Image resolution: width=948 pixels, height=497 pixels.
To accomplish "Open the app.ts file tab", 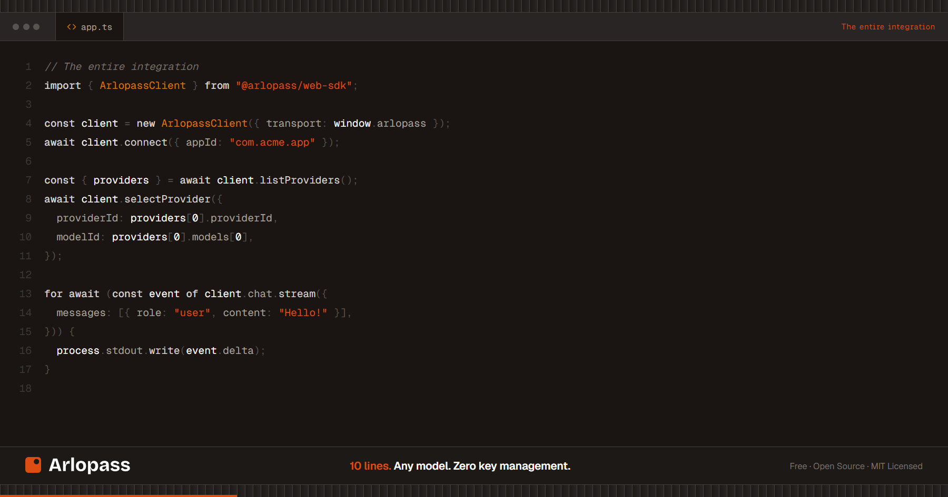I will pos(90,27).
